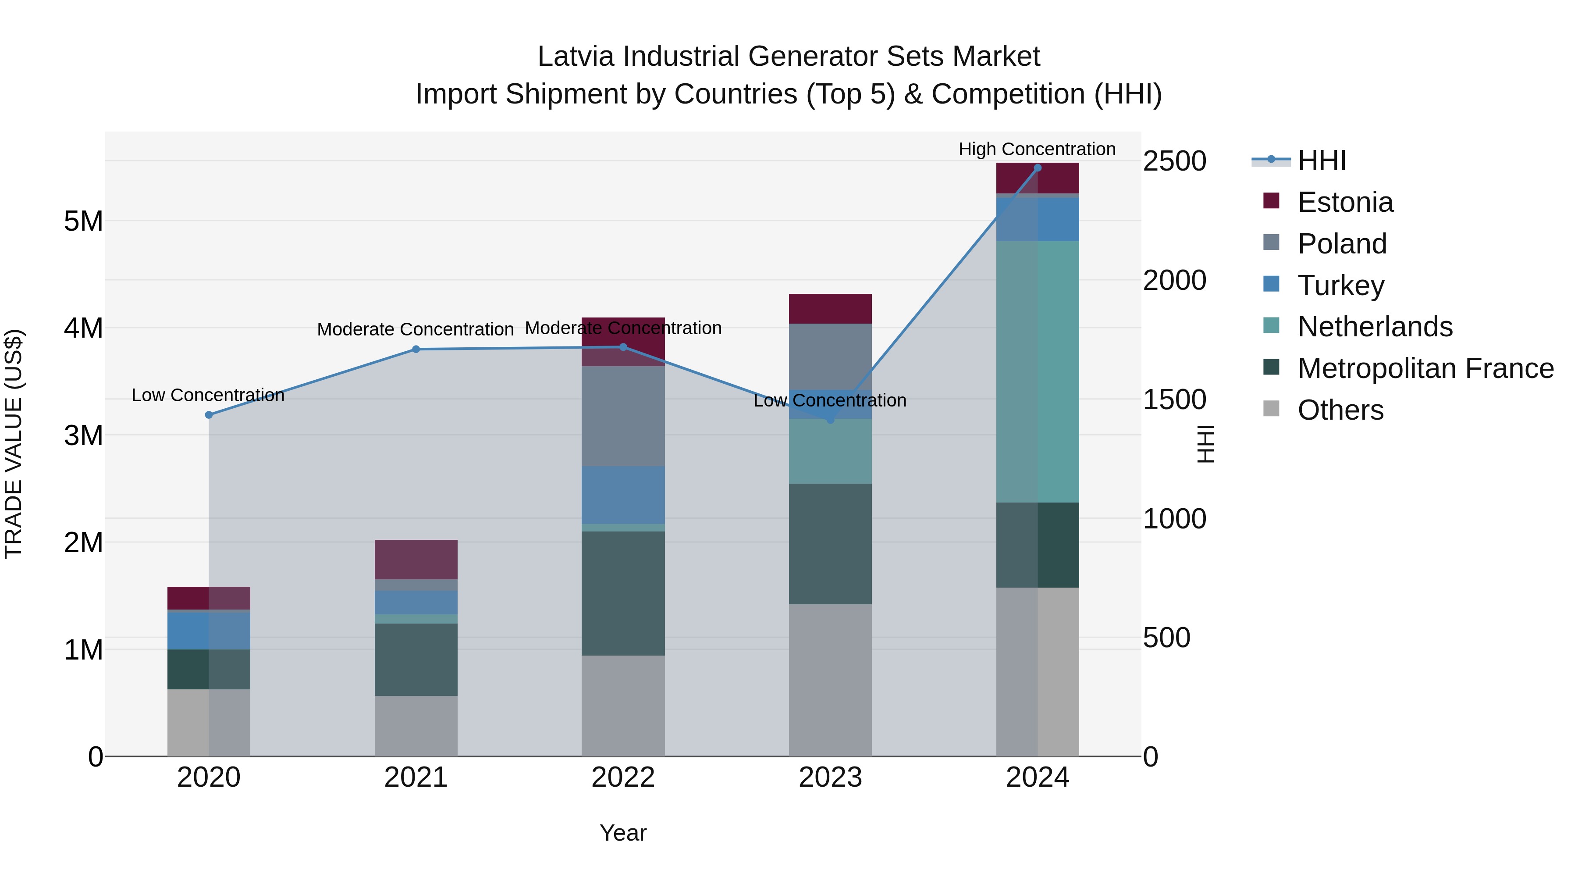Toggle the Turkey legend entry
Viewport: 1578px width, 888px height.
[1323, 285]
